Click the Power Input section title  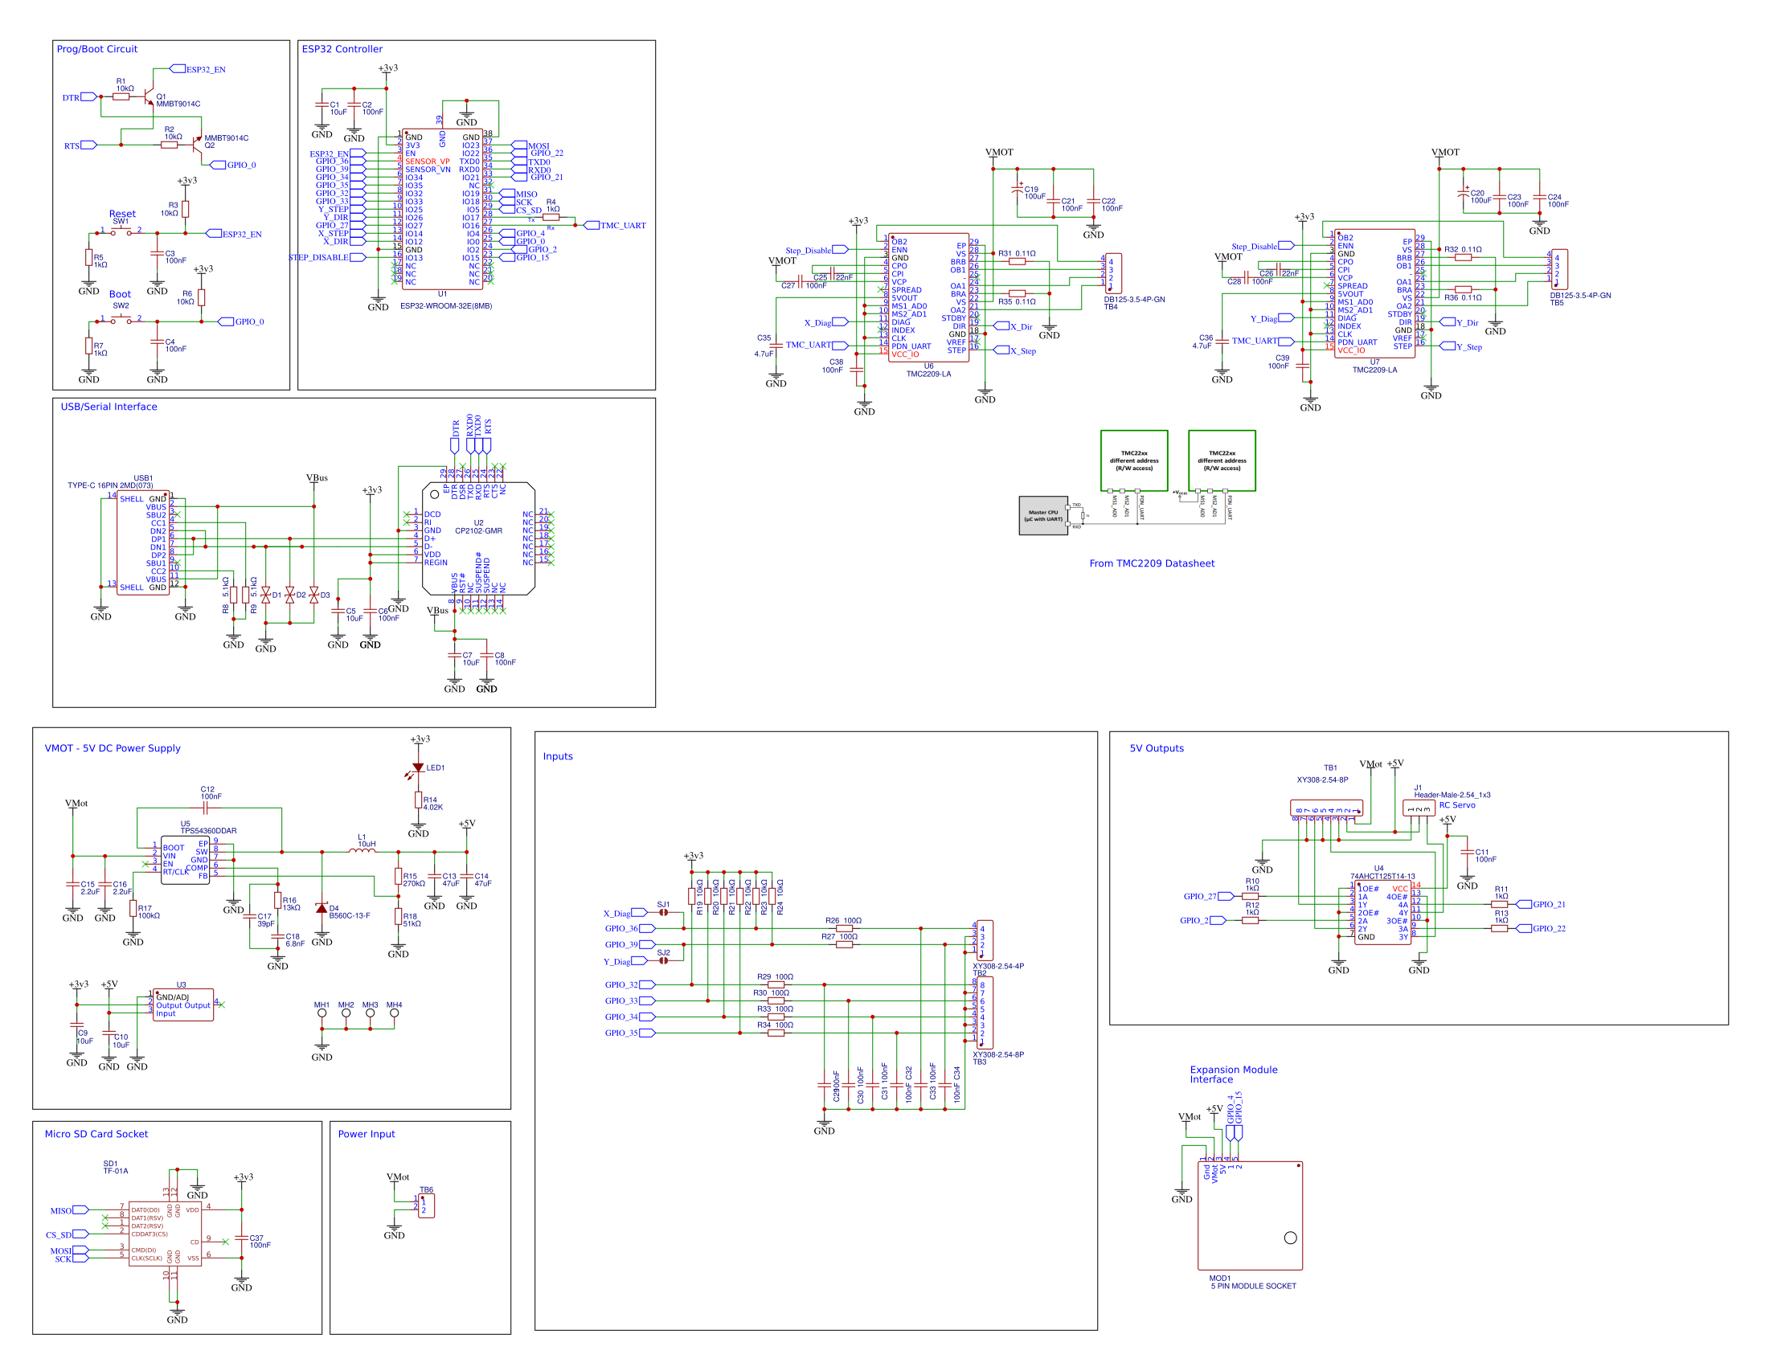click(x=366, y=1134)
